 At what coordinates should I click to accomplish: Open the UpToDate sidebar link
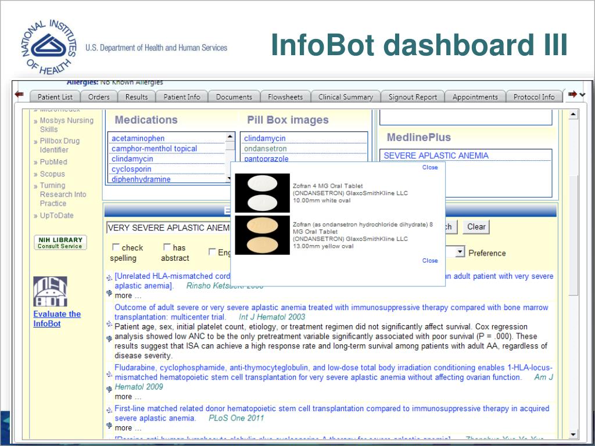[x=56, y=215]
